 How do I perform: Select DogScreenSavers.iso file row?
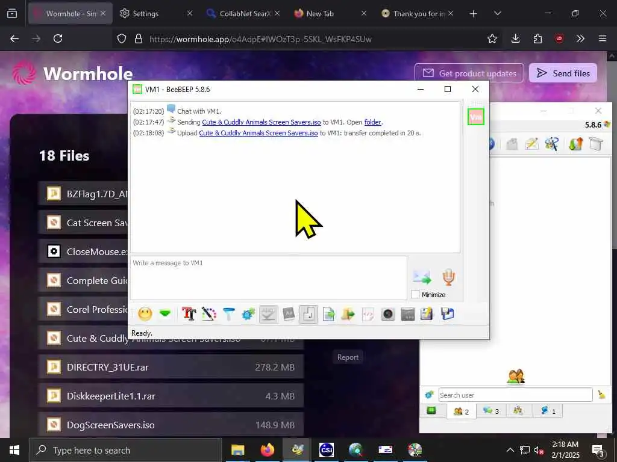(x=171, y=425)
